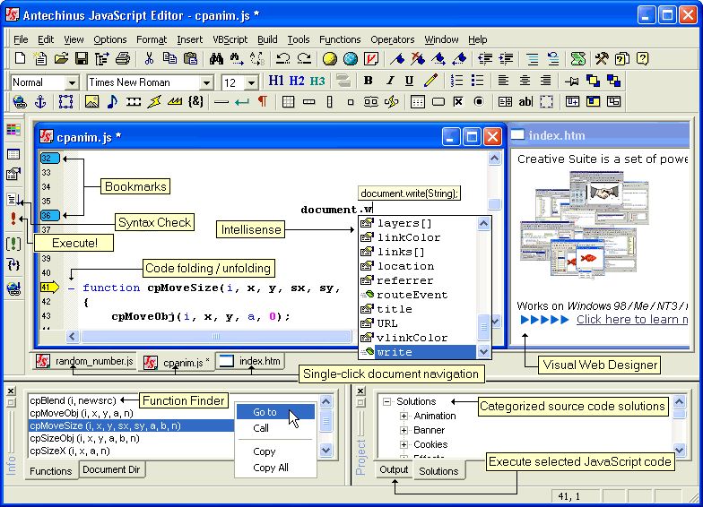
Task: Click the code editor horizontal scrollbar
Action: click(269, 338)
